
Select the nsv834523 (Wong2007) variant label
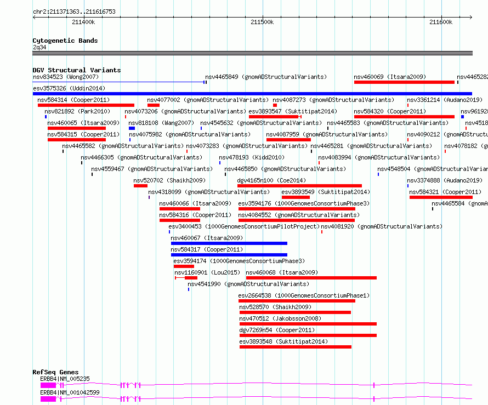66,77
